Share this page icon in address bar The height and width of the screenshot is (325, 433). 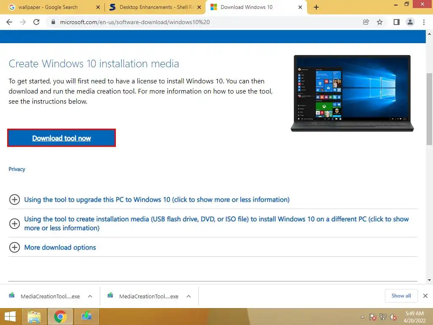point(366,22)
